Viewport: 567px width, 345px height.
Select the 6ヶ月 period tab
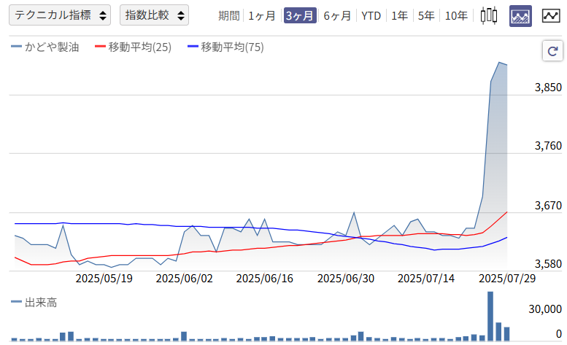point(337,16)
